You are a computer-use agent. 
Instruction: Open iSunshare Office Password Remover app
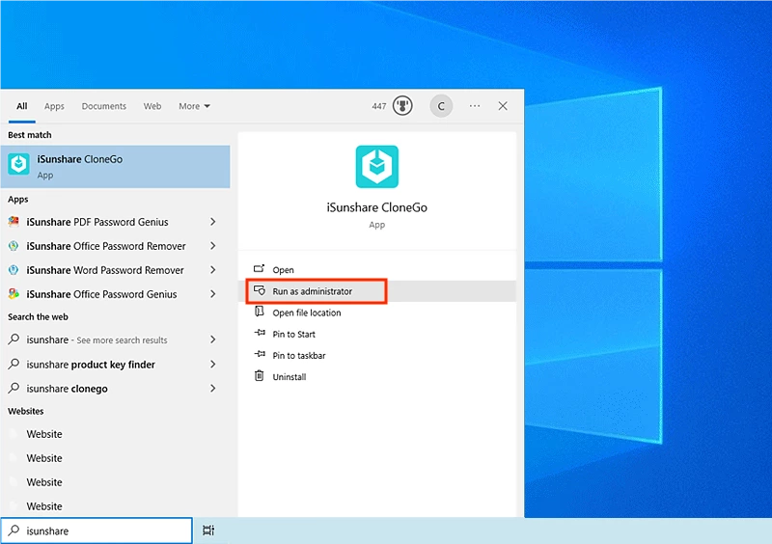(106, 246)
